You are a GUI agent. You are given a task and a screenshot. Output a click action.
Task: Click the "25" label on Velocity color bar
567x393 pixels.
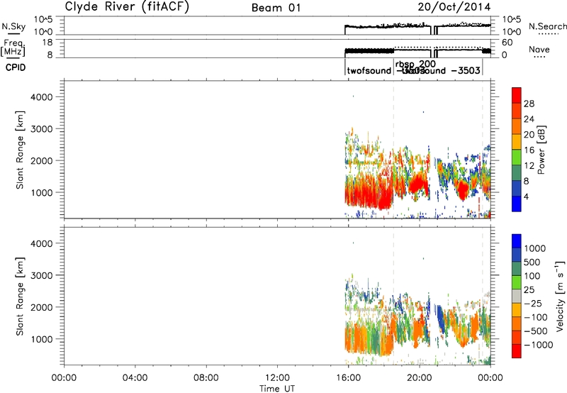(x=529, y=289)
